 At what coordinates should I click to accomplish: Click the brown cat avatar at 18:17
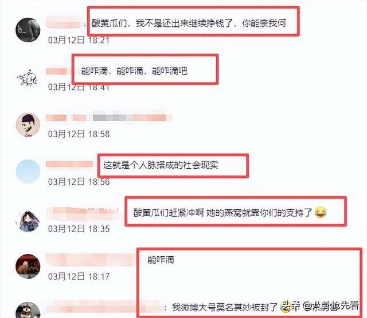click(x=28, y=266)
